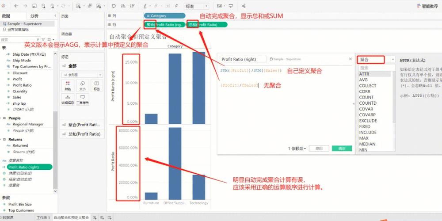
Task: Select the Profit Ratio (right) field in data pane
Action: 30,167
